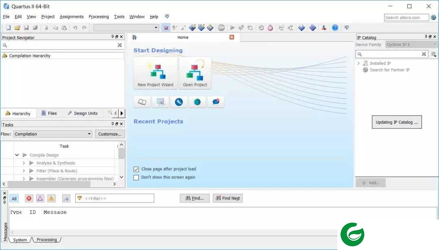The height and width of the screenshot is (250, 439).
Task: Open the Help question mark icon
Action: [335, 28]
